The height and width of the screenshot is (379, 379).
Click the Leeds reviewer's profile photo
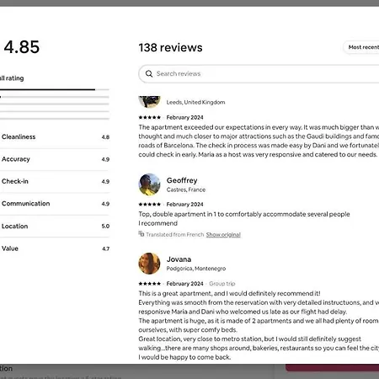point(149,102)
